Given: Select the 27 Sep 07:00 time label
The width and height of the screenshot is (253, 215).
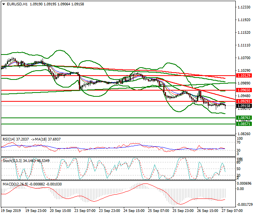Looking at the screenshot, I should pos(232,211).
